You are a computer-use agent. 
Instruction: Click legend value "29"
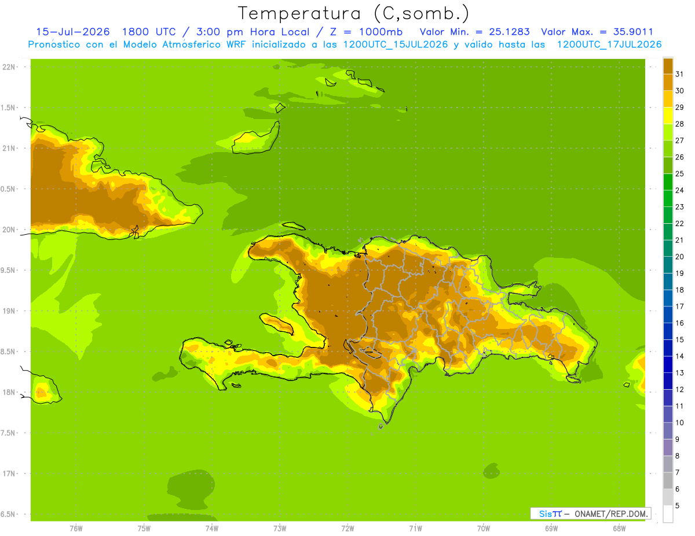coord(679,107)
